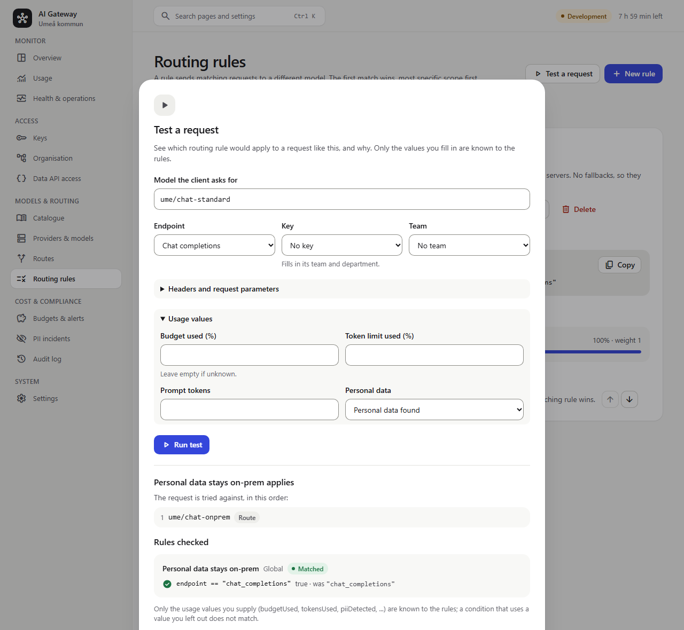Click the Providers & models icon
The width and height of the screenshot is (684, 630).
coord(21,238)
